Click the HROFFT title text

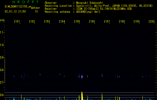pos(26,2)
